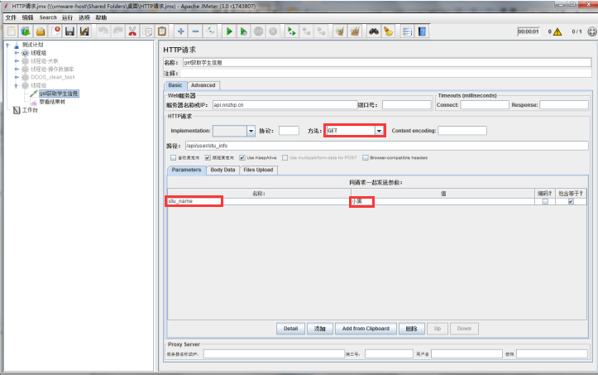Toggle the first redirect checkbox before 跟随重定向

[174, 158]
